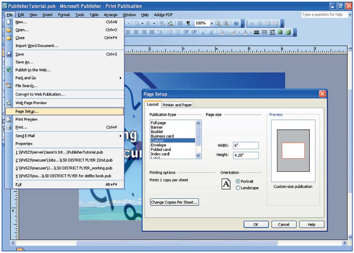Choose Save As from File menu
Image resolution: width=354 pixels, height=253 pixels.
[x=65, y=62]
